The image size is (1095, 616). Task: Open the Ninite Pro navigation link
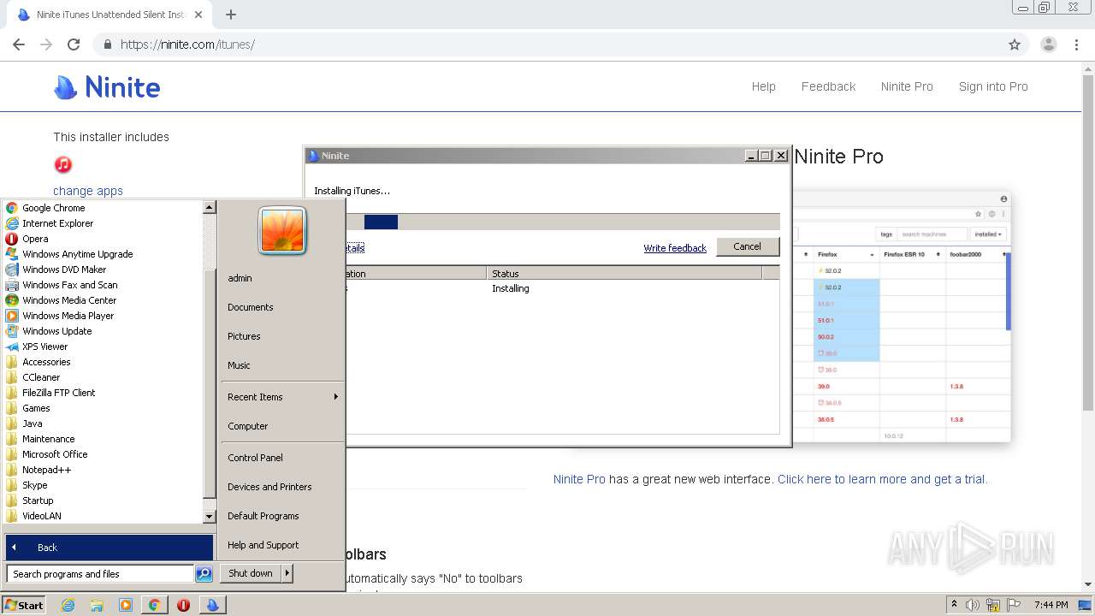907,86
